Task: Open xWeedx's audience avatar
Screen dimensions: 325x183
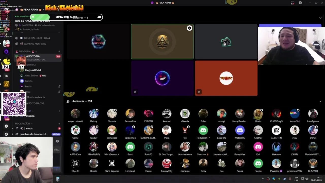Action: click(x=185, y=114)
